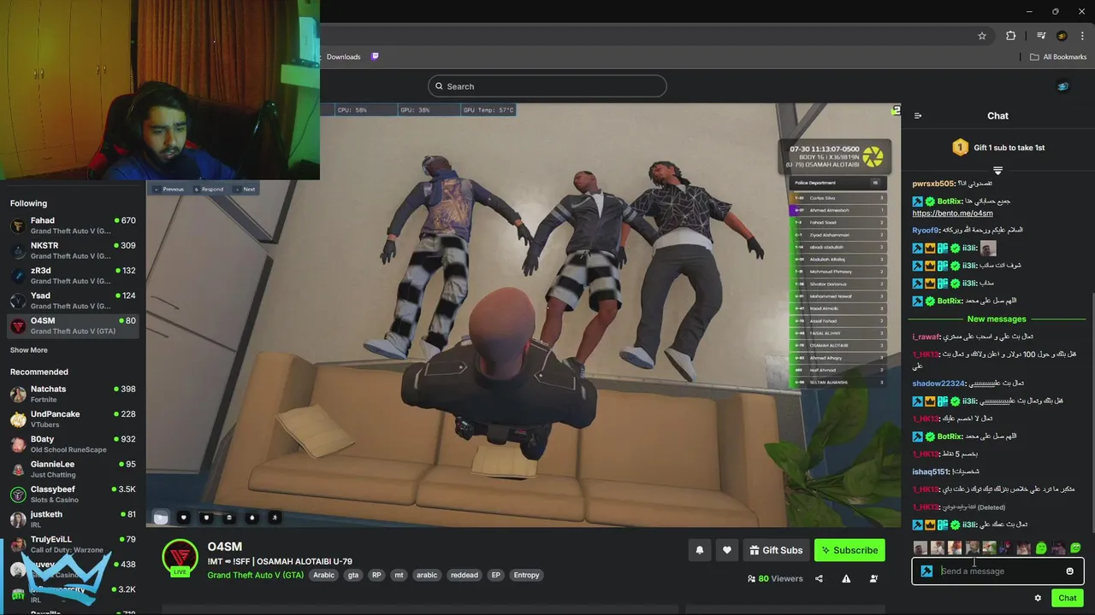1095x615 pixels.
Task: Open i_rawaf username in chat
Action: coord(926,337)
